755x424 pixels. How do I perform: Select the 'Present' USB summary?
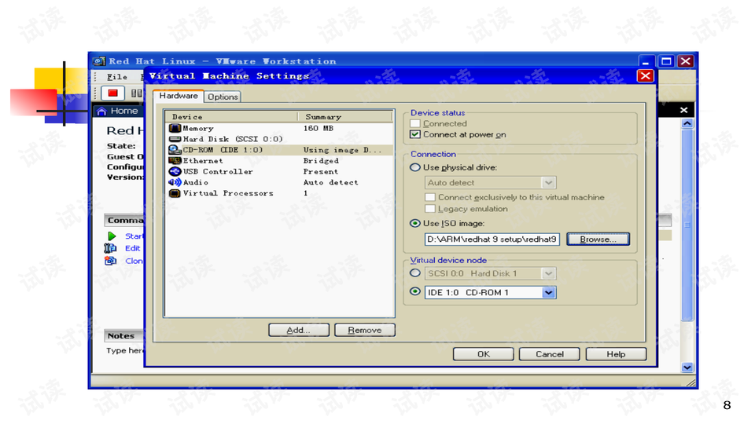[x=321, y=172]
